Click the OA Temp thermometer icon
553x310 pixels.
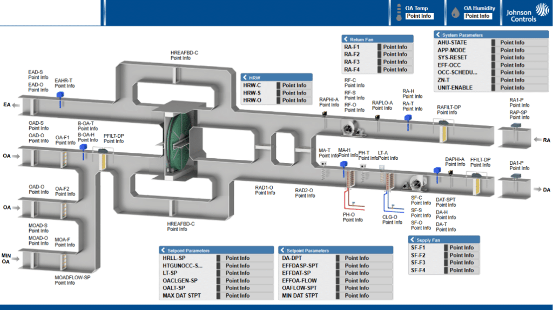click(x=399, y=13)
